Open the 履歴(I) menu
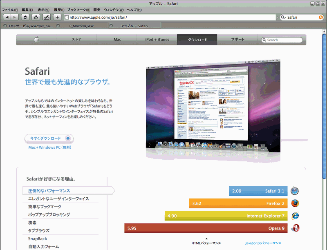Screen dimensions: 327x250 (59, 10)
